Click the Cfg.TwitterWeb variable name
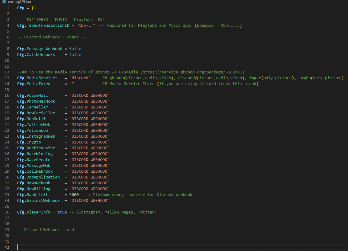348x251 pixels. click(34, 124)
